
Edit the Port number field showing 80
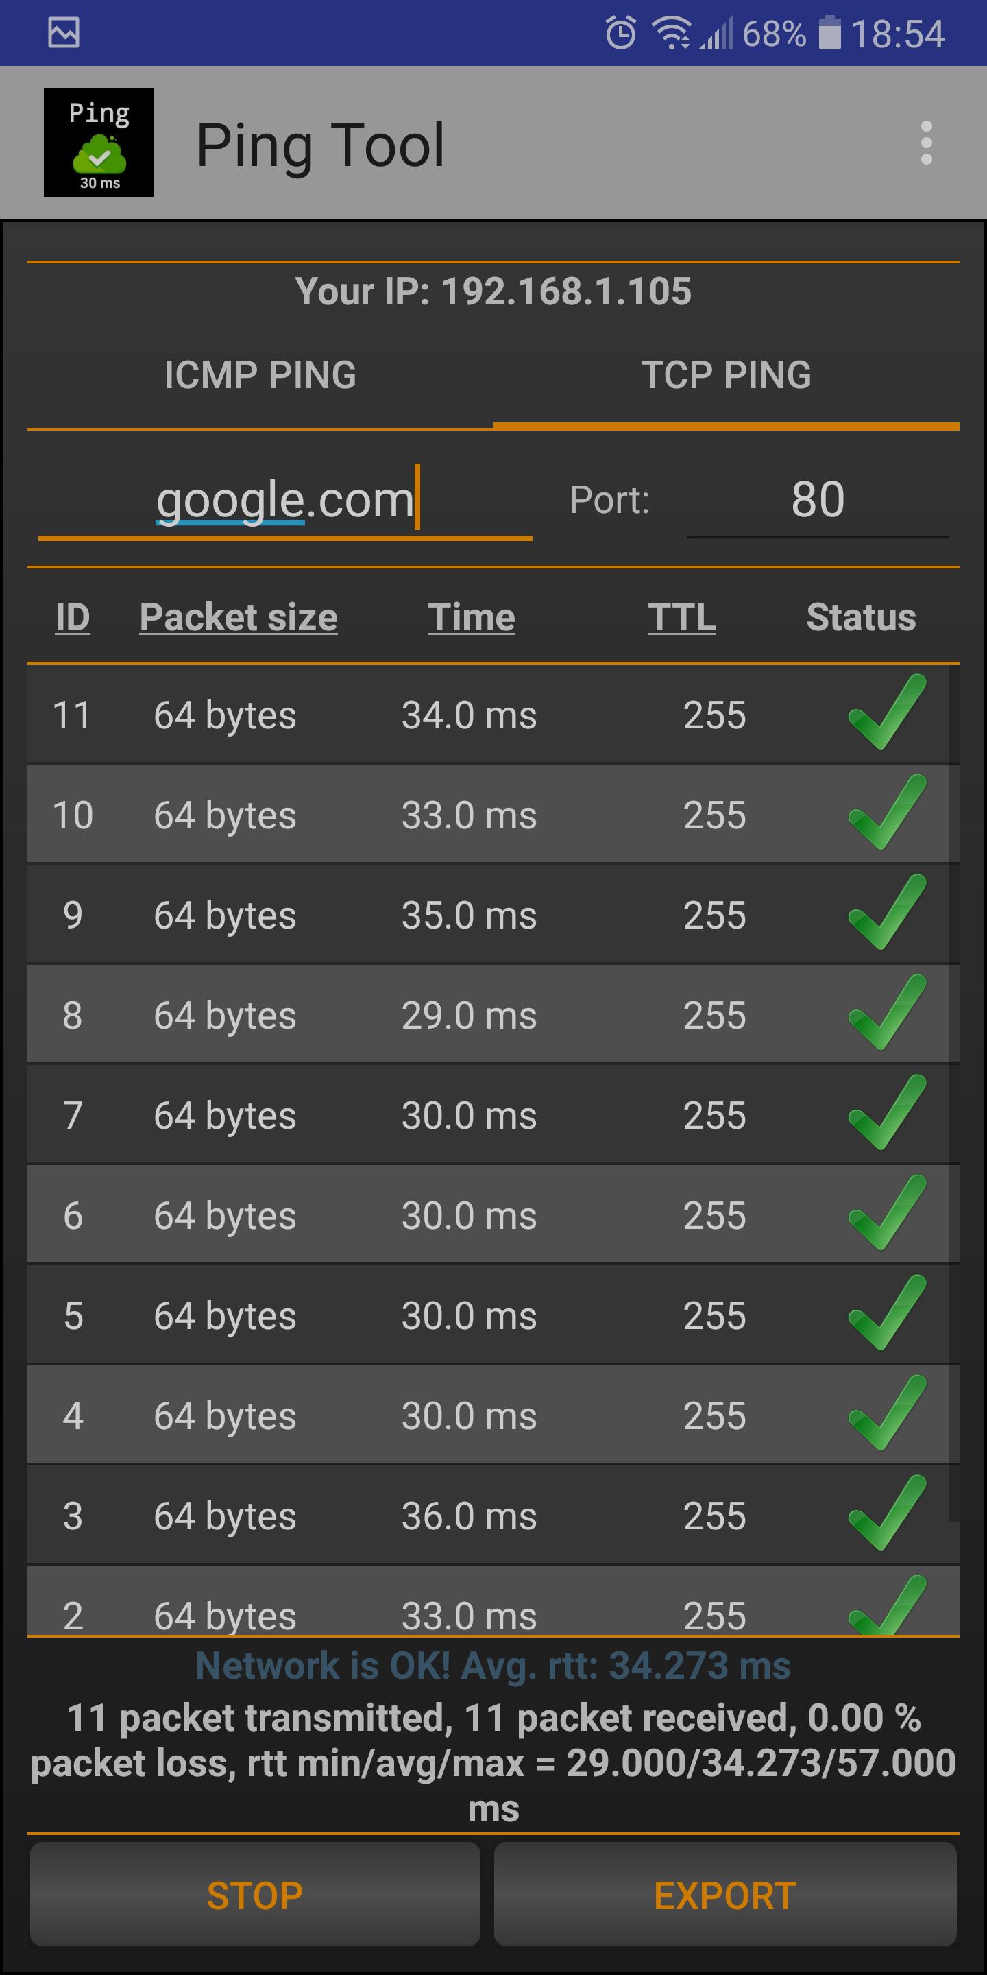point(818,501)
